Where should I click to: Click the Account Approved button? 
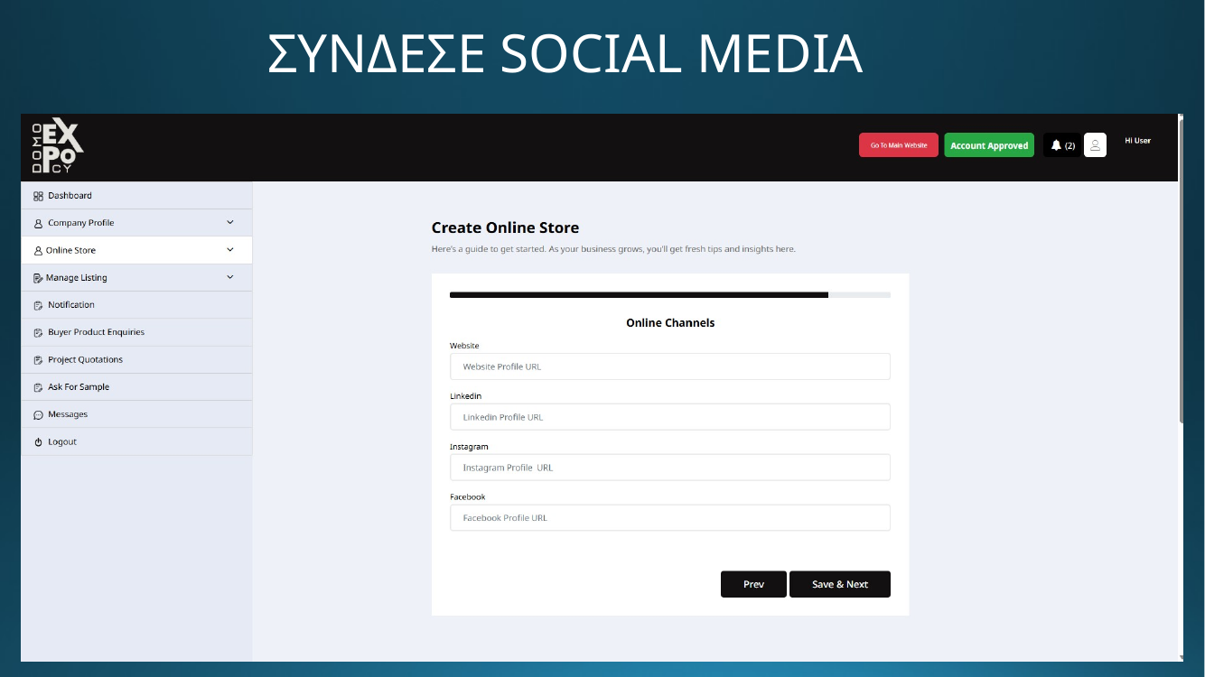point(989,145)
